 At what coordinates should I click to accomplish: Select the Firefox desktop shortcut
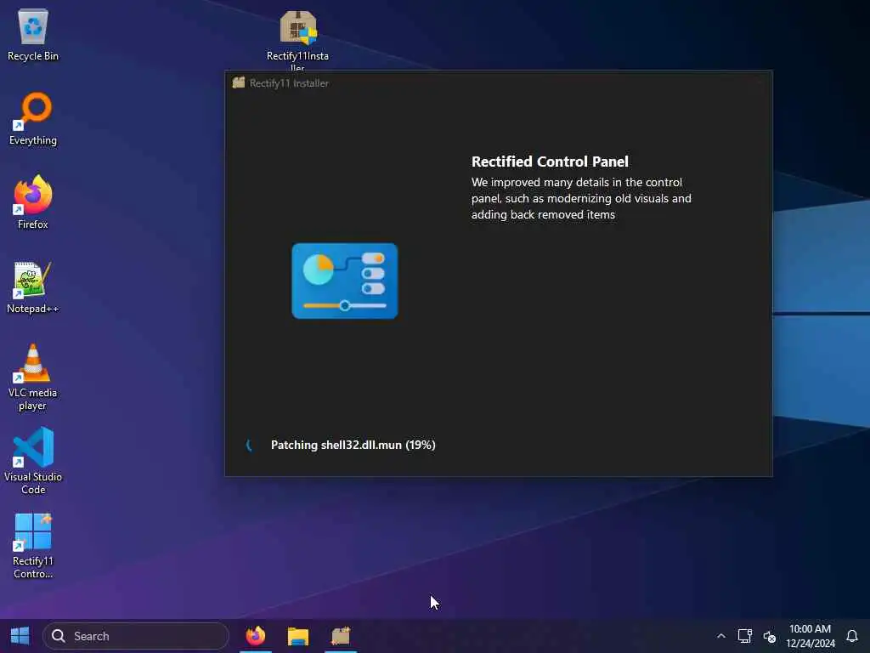[33, 202]
